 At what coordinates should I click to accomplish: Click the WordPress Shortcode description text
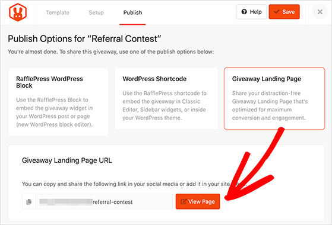tap(165, 105)
